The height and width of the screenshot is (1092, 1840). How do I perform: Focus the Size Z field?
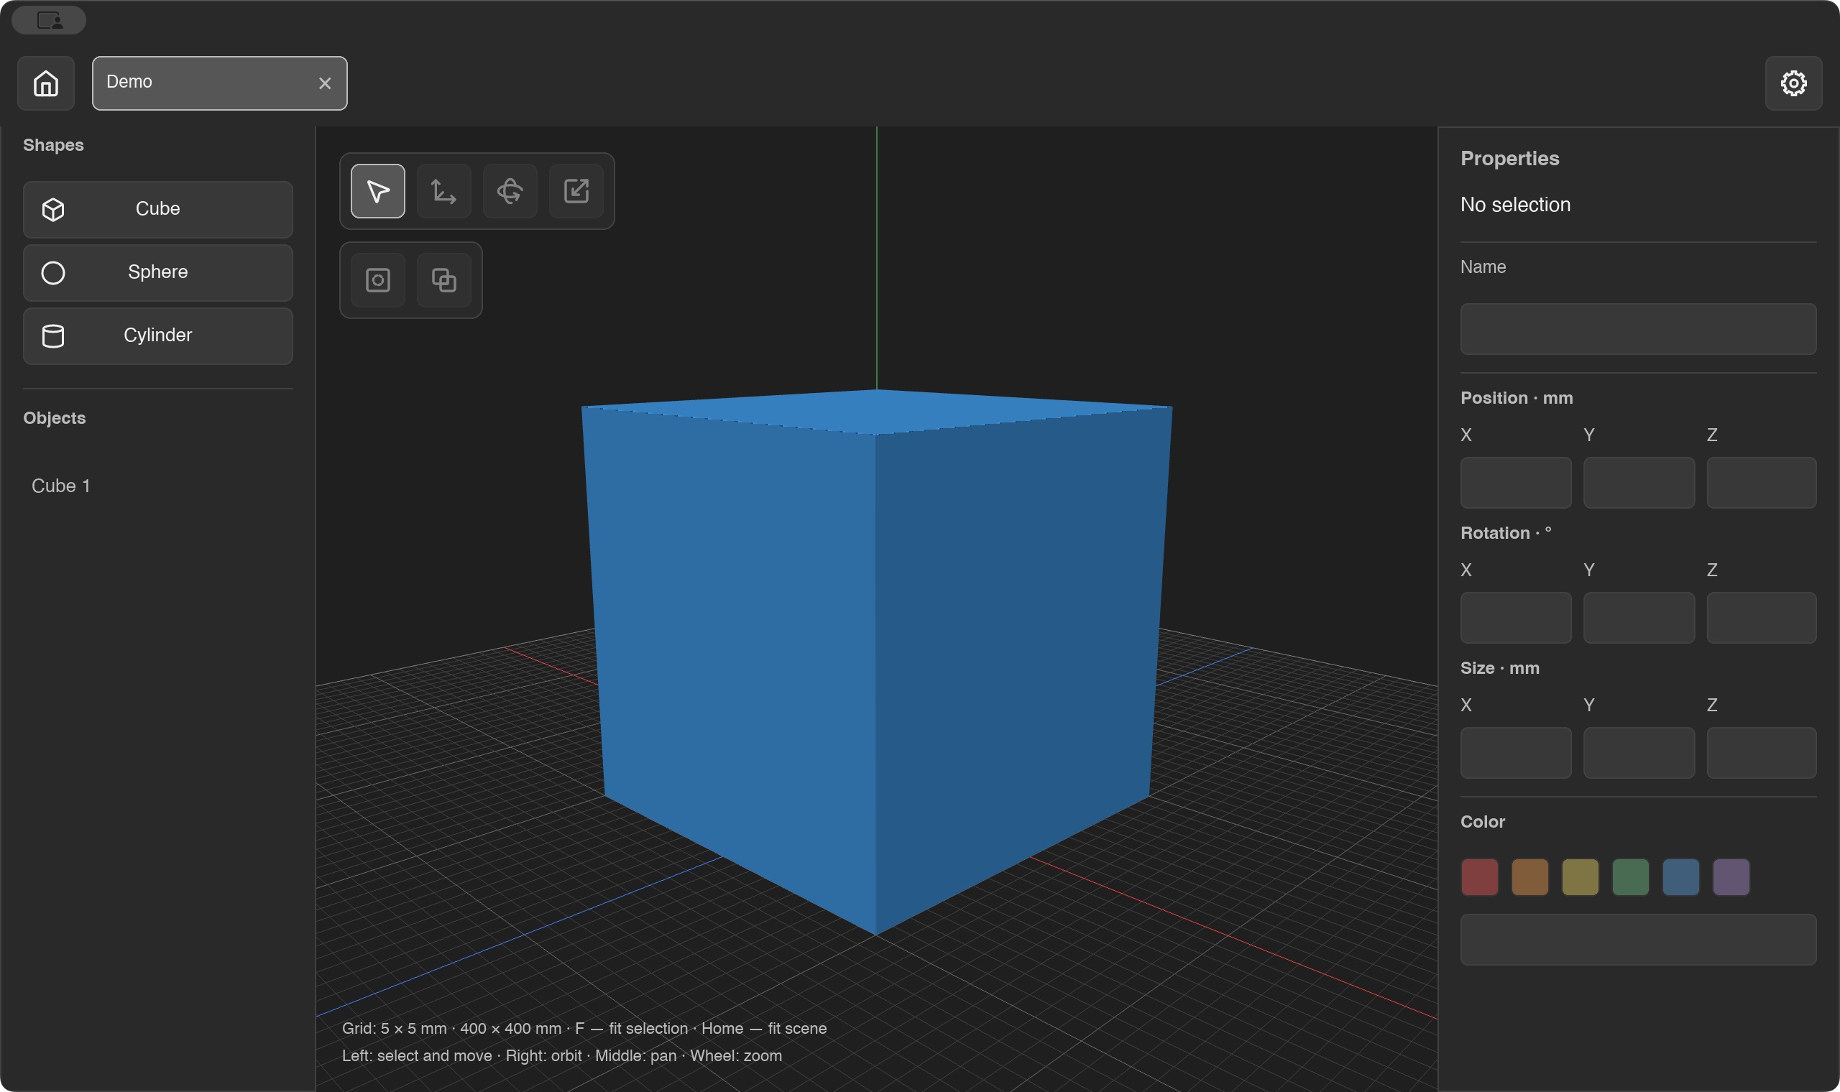point(1761,753)
